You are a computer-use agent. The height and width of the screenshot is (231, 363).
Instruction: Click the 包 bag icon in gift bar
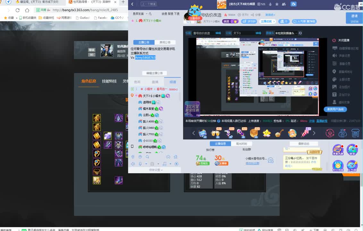pyautogui.click(x=342, y=133)
